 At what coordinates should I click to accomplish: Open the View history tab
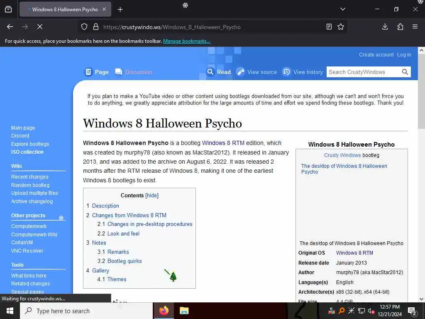[x=303, y=72]
